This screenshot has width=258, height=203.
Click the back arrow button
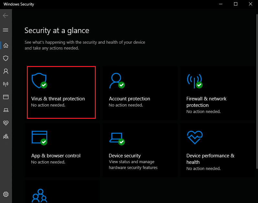pos(6,16)
